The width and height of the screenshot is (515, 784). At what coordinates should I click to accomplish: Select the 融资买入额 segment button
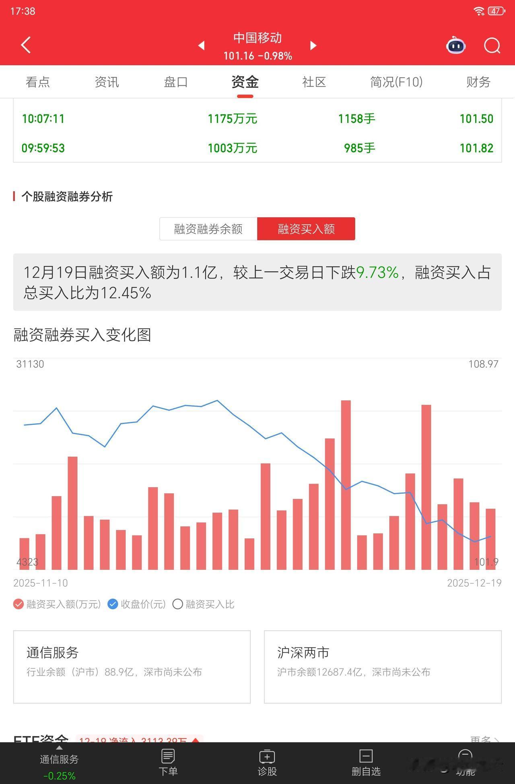click(x=306, y=229)
